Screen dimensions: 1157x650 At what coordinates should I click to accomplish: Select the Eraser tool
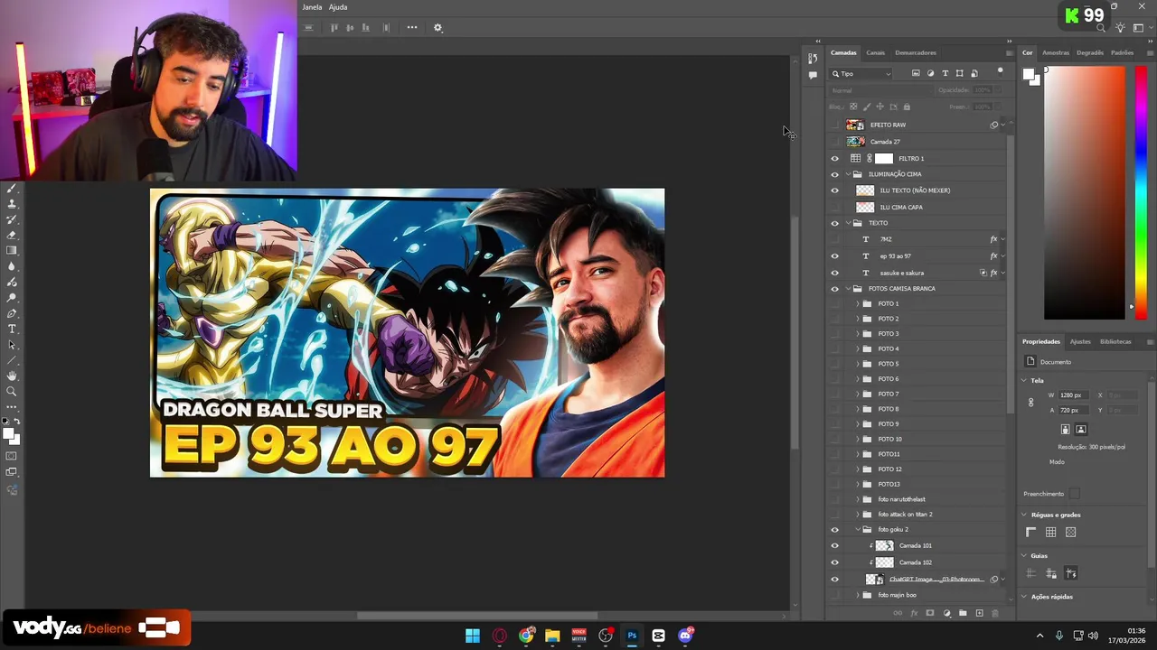tap(12, 235)
